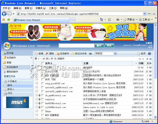Click the Windows Live logo orb

(7, 46)
